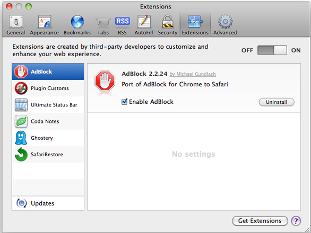Toggle the Extensions OFF/ON switch
Image resolution: width=311 pixels, height=233 pixels.
click(272, 50)
